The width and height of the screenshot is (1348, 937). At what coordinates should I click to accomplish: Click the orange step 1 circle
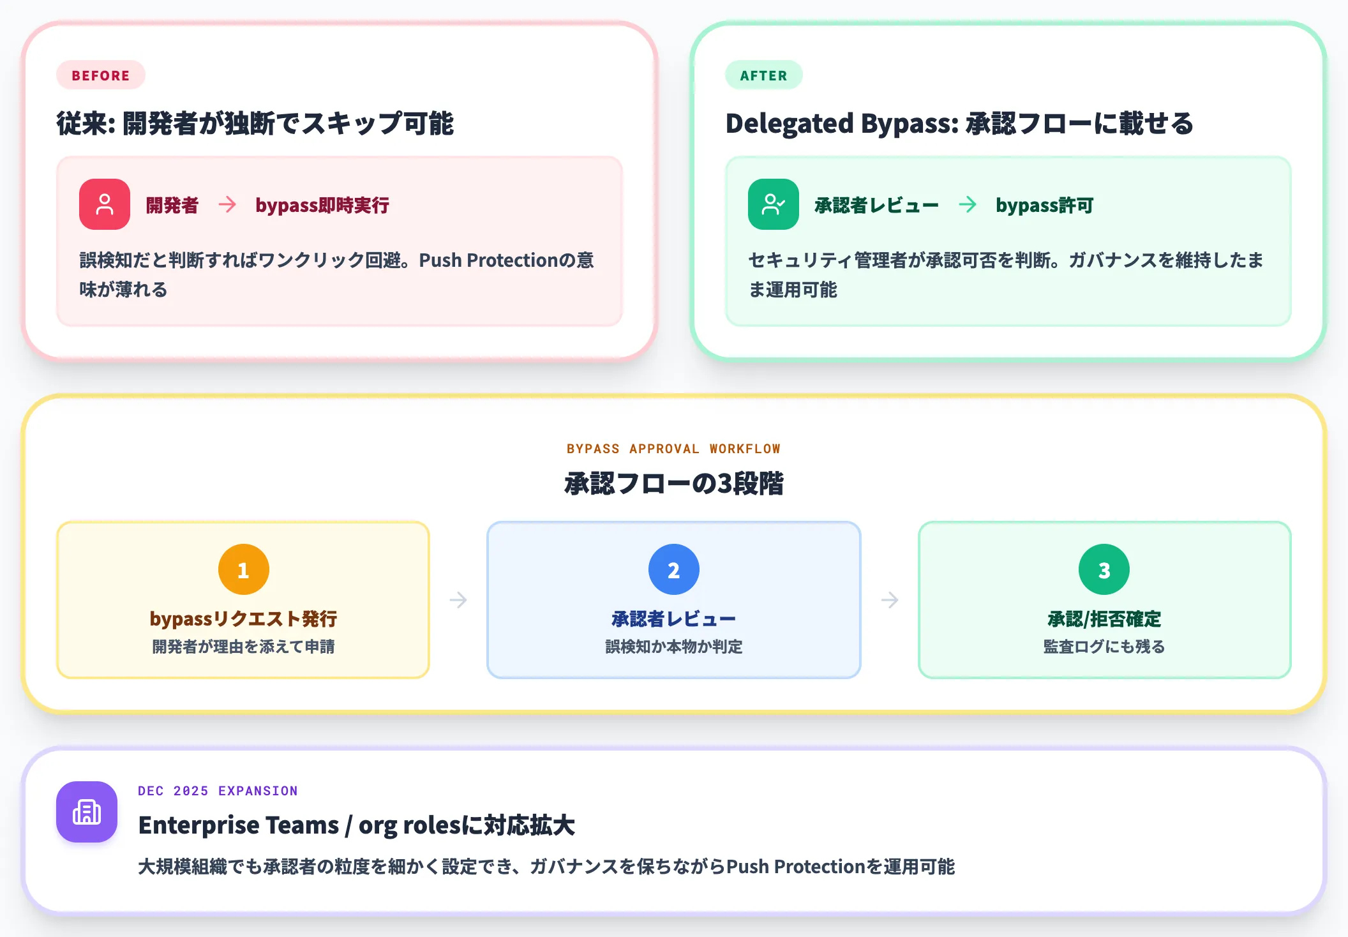(244, 569)
